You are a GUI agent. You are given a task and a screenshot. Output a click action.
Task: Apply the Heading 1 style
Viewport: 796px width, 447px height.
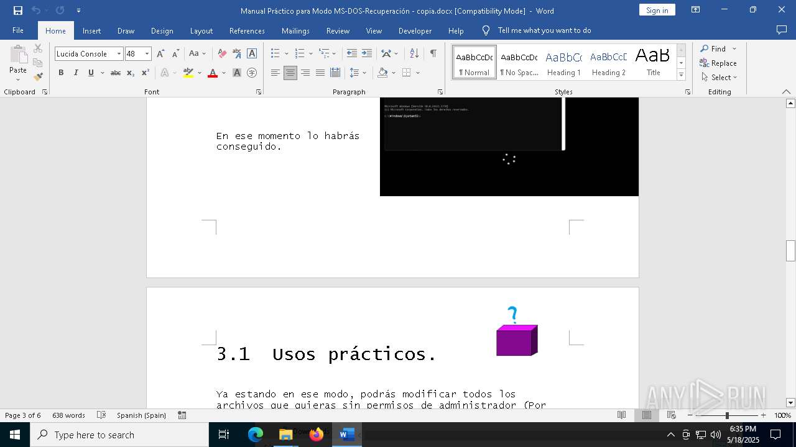(563, 62)
